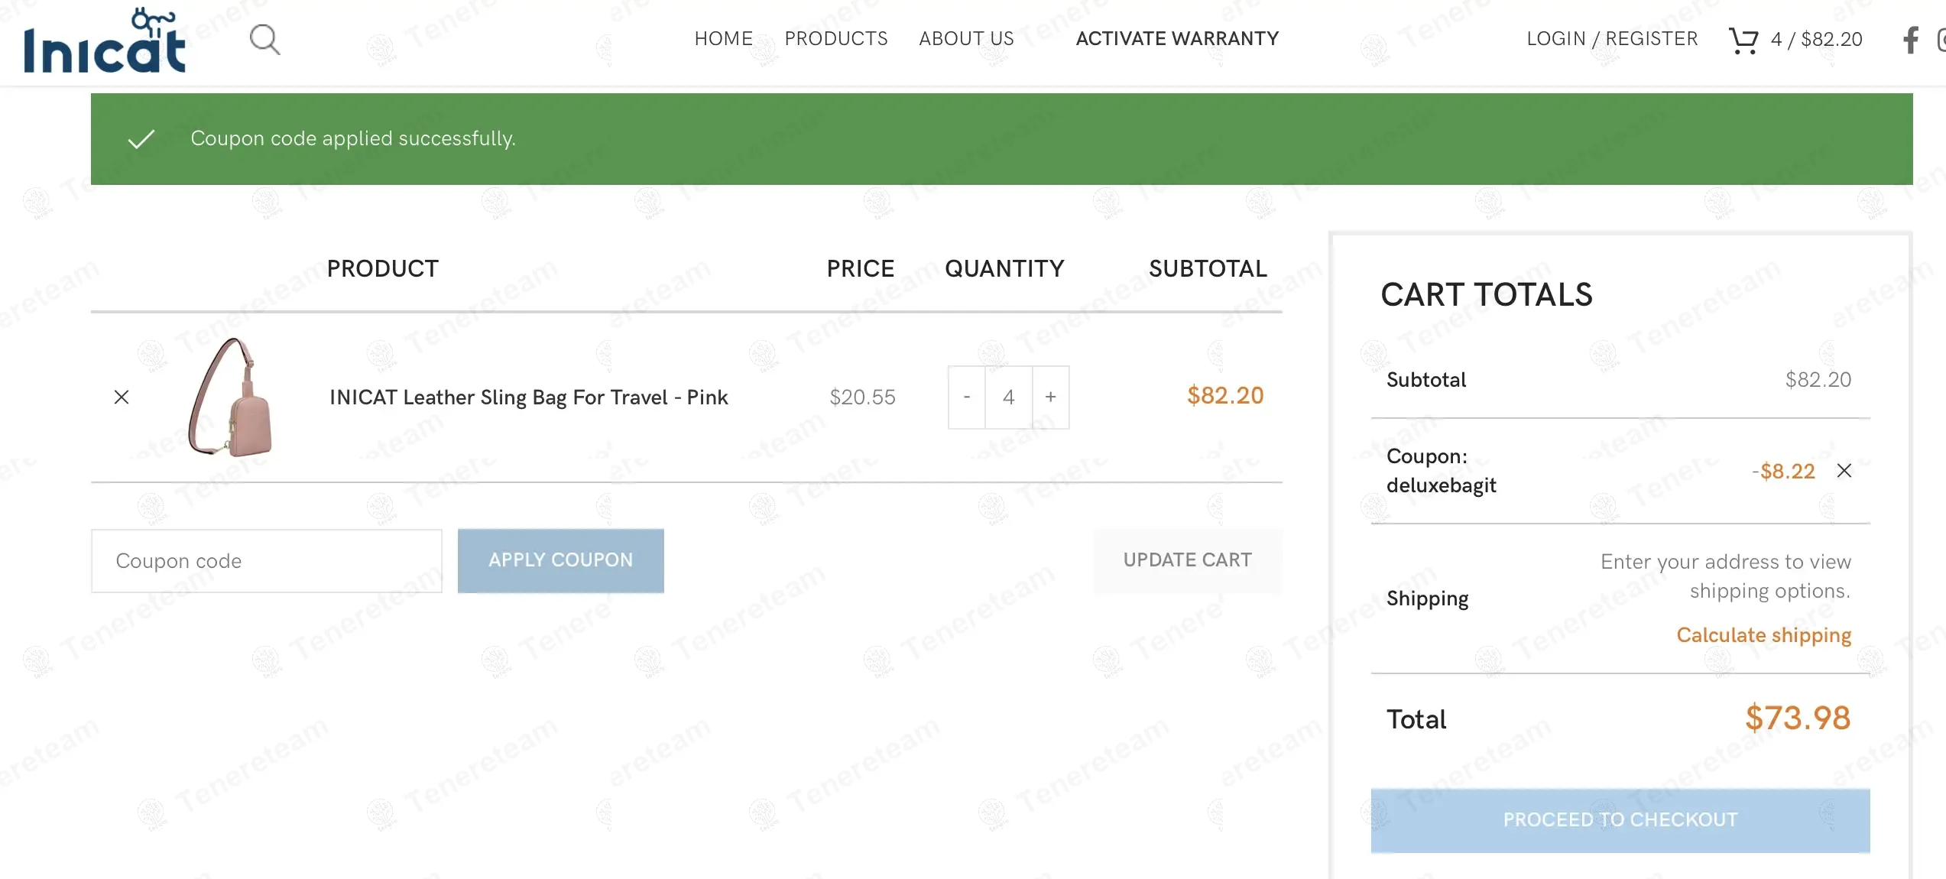Screen dimensions: 1946x879
Task: Click the UPDATE CART button
Action: (1188, 560)
